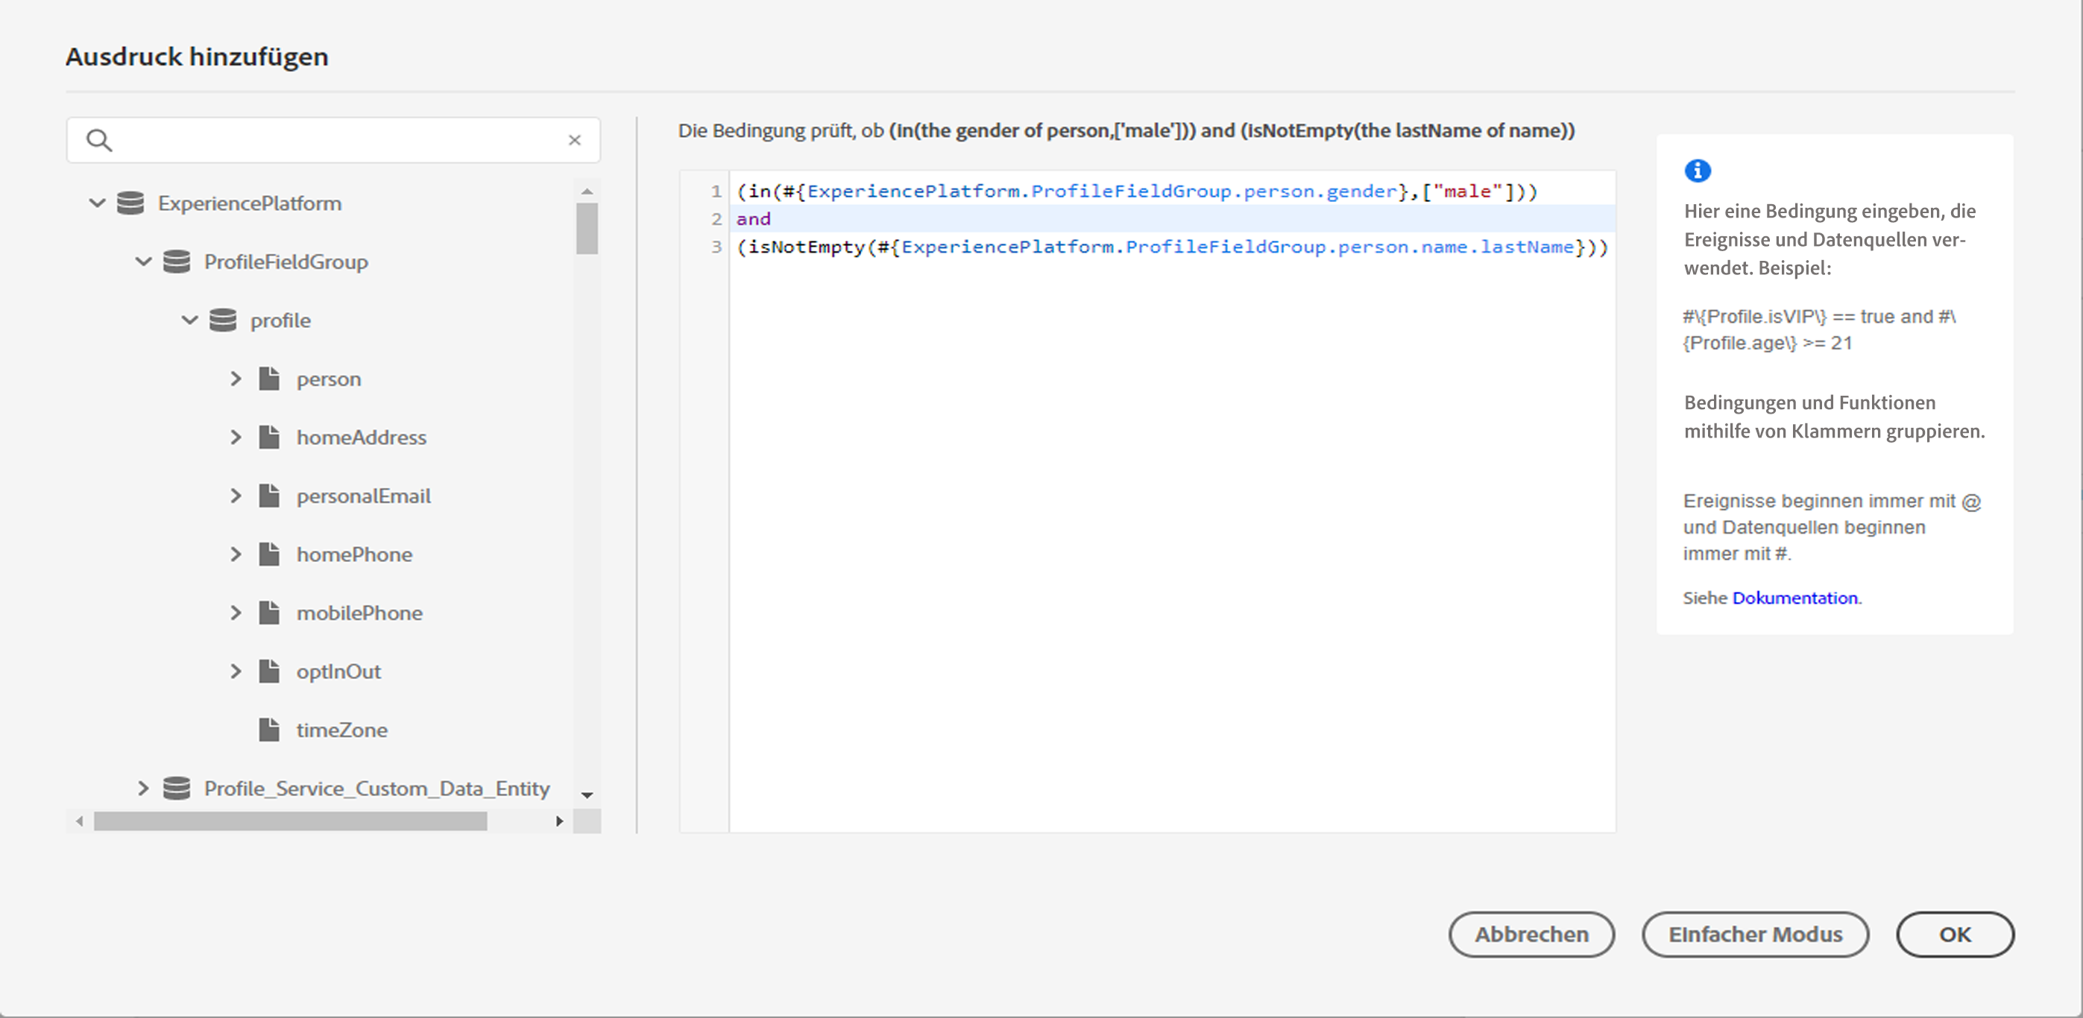Expand the optInOut node
Viewport: 2083px width, 1018px height.
click(x=236, y=672)
